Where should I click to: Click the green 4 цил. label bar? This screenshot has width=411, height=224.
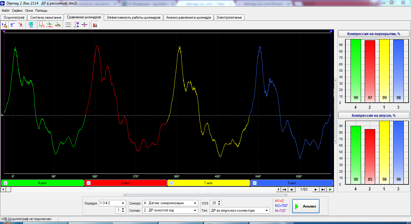[42, 183]
